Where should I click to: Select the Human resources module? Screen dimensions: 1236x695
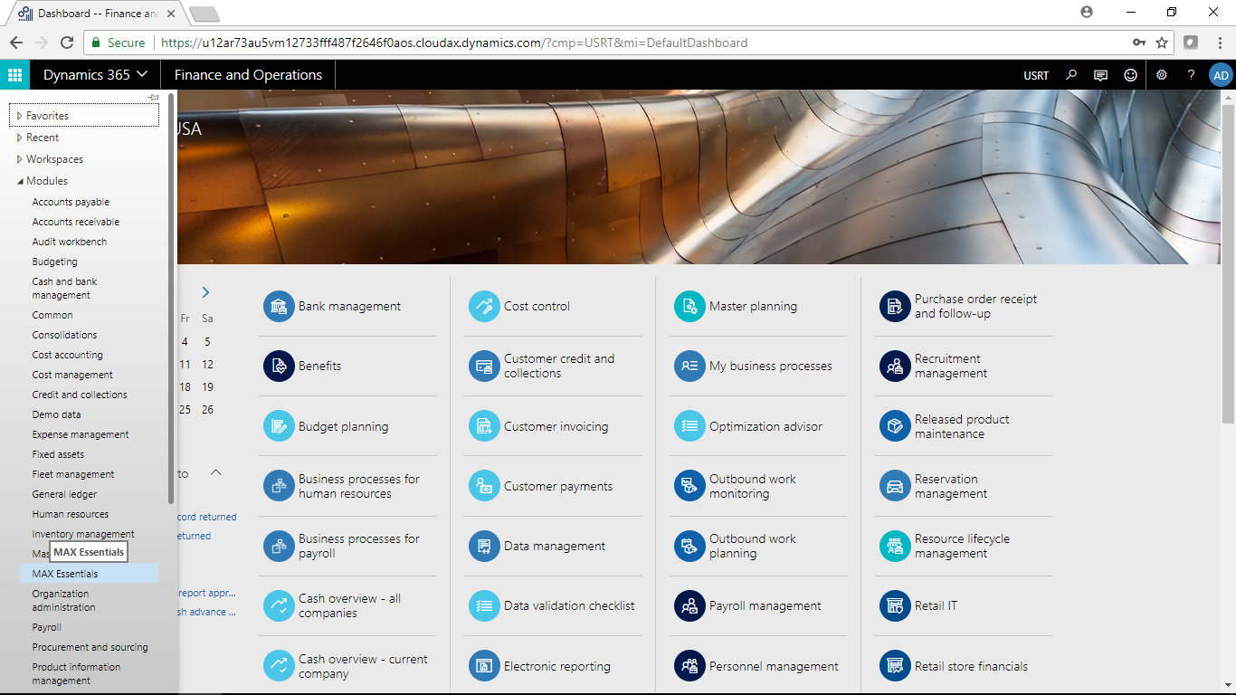tap(71, 514)
